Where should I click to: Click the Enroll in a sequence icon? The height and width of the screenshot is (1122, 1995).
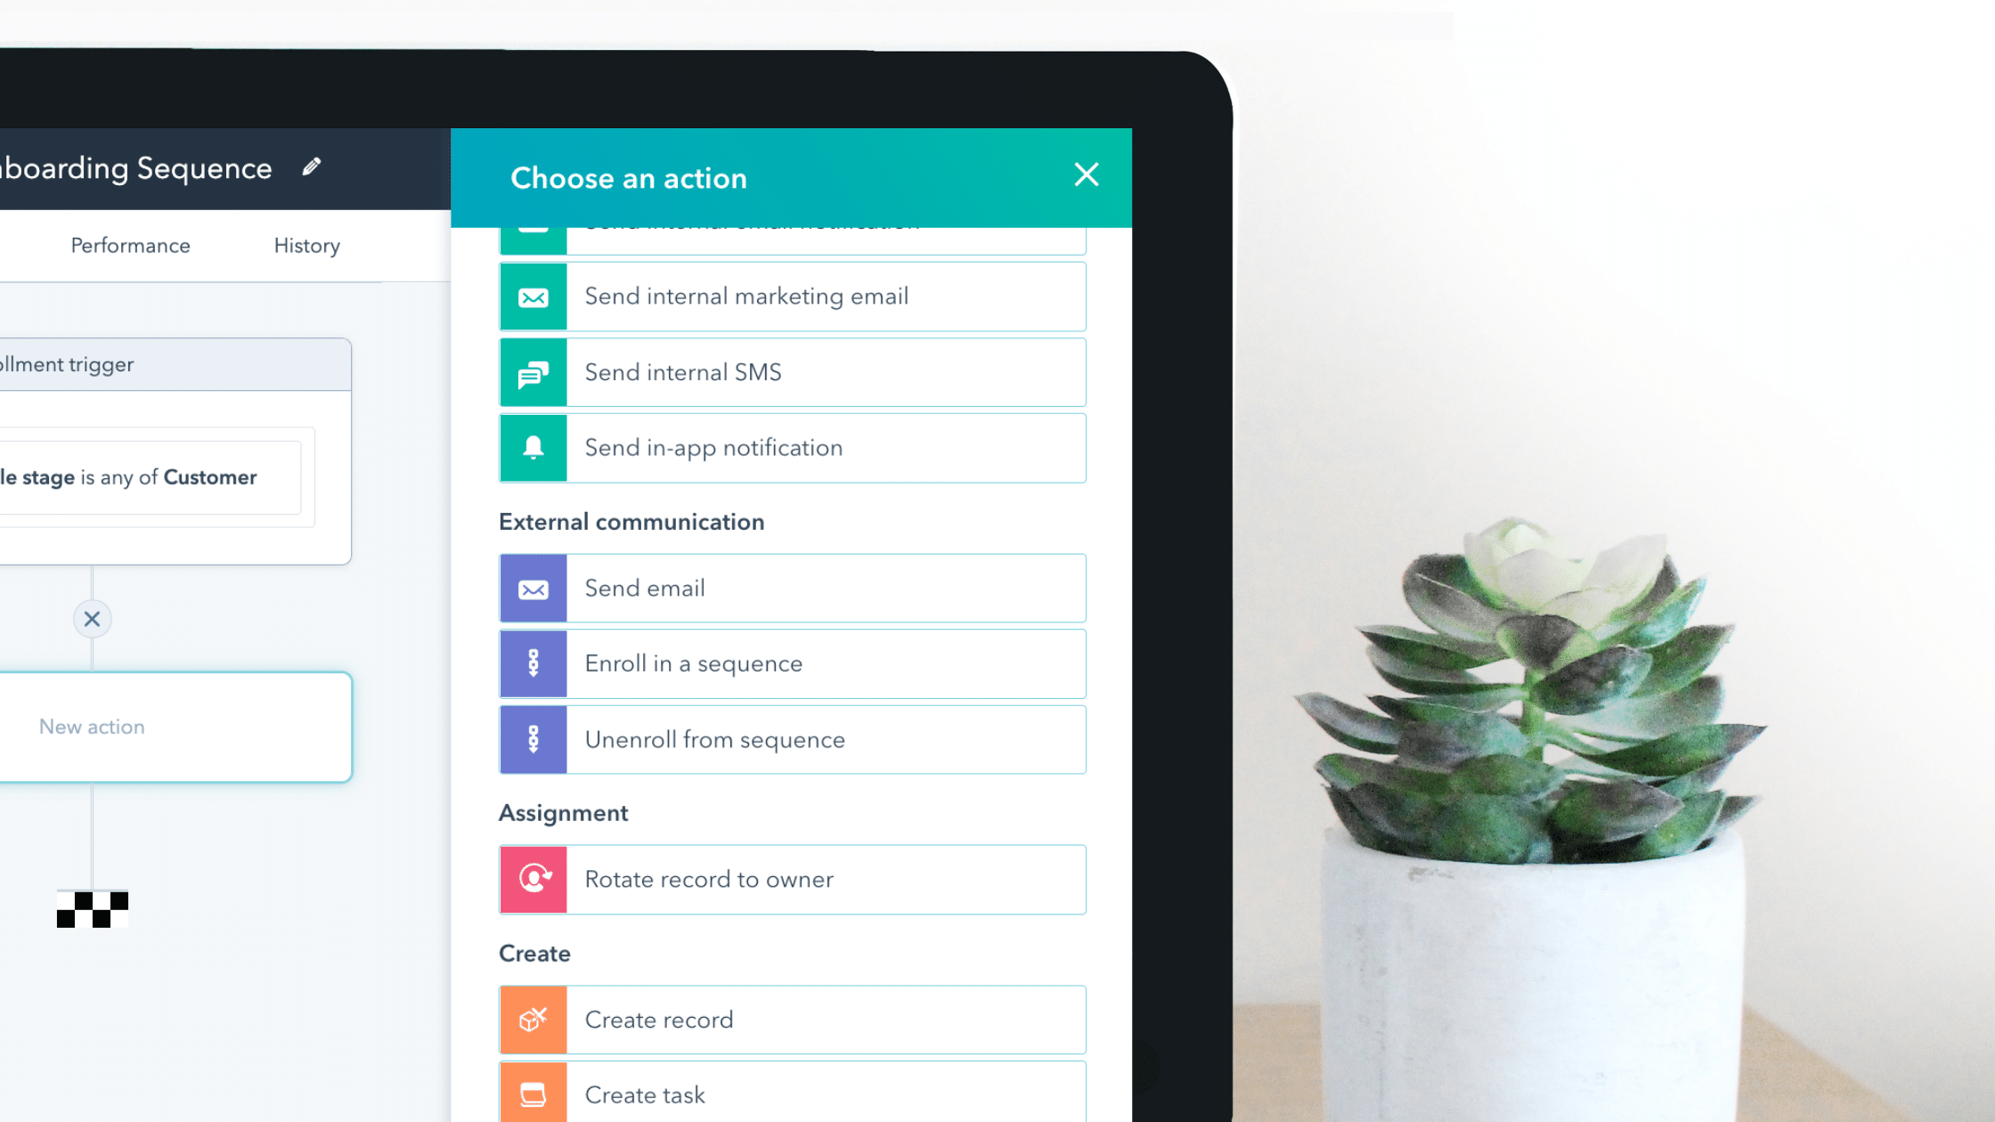pyautogui.click(x=534, y=663)
